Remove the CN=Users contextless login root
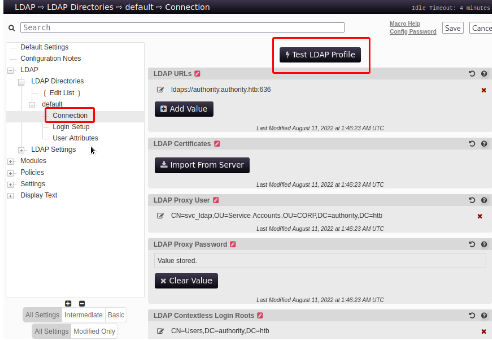This screenshot has height=340, width=492. click(484, 332)
